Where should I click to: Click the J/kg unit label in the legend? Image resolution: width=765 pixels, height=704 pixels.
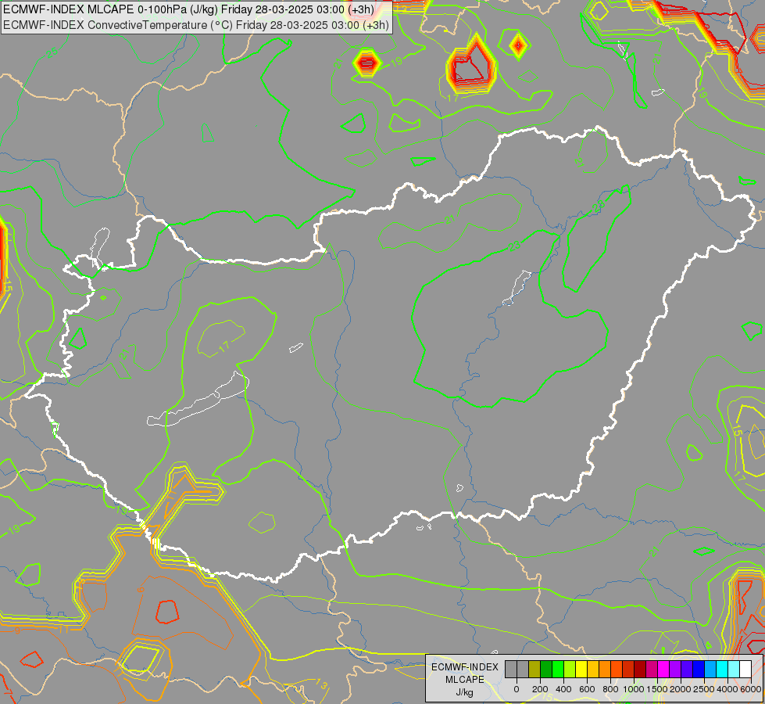point(464,693)
